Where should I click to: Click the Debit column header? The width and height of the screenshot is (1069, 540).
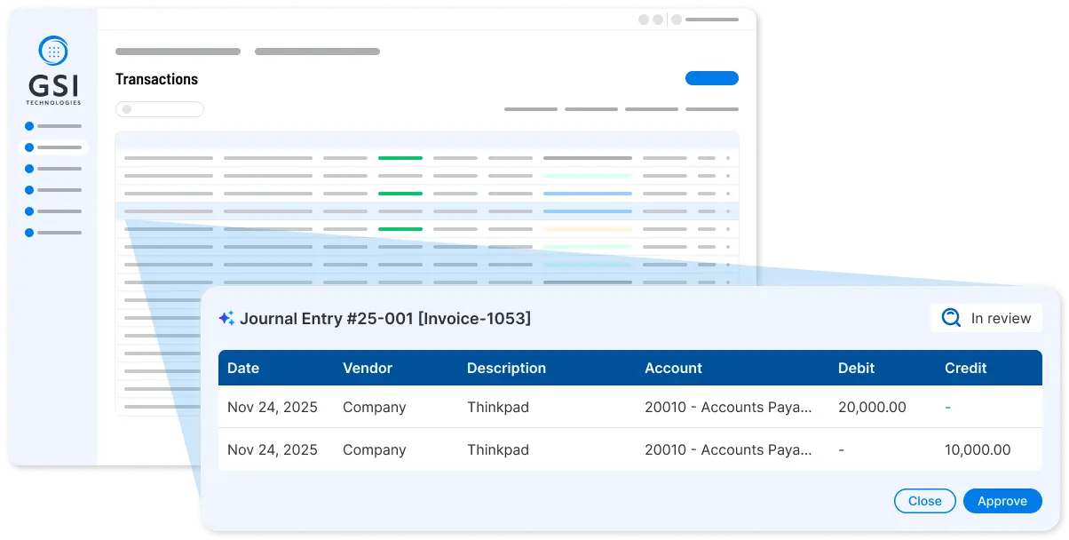(x=855, y=368)
